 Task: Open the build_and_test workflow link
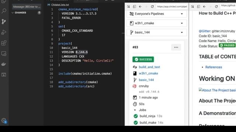pos(149,67)
